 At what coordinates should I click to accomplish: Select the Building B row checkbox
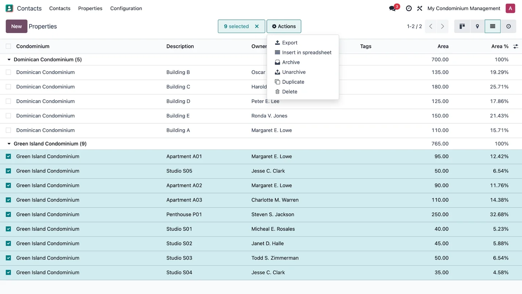8,72
